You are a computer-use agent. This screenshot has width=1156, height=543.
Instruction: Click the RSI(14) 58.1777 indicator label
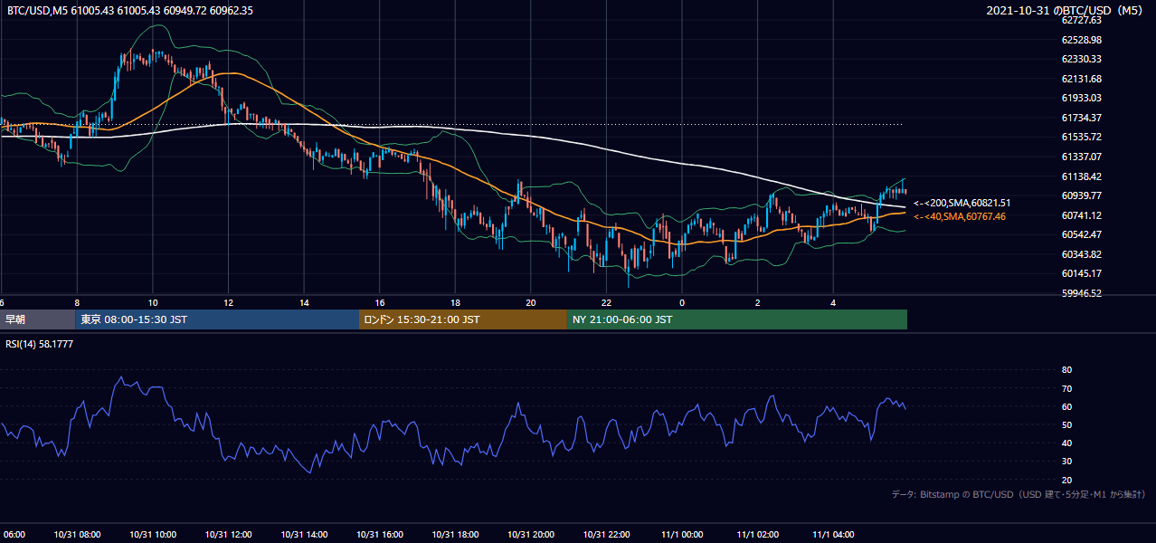tap(39, 345)
